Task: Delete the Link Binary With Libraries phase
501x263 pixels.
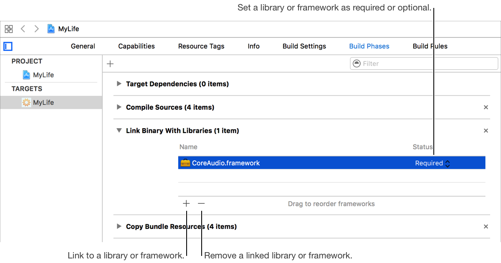Action: click(x=486, y=131)
